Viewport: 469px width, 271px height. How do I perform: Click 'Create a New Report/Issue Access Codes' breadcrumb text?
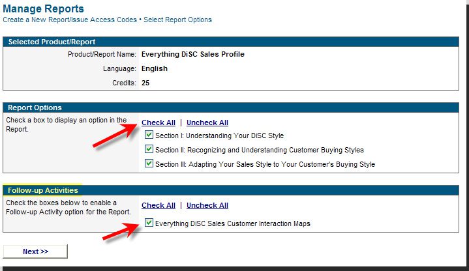[70, 20]
